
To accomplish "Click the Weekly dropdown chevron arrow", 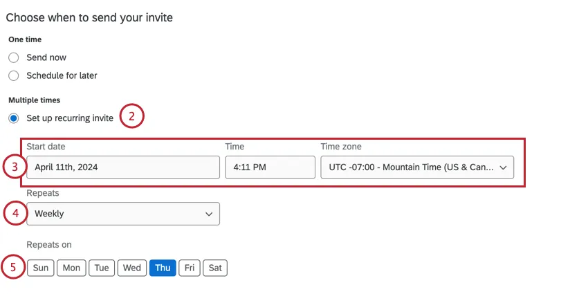I will click(x=209, y=214).
